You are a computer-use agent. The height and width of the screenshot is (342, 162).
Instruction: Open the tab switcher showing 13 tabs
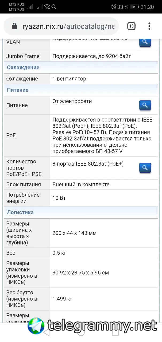tap(131, 26)
